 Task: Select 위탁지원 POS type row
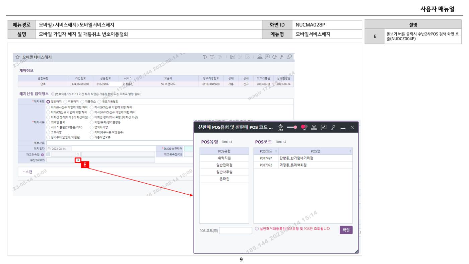[x=224, y=158]
